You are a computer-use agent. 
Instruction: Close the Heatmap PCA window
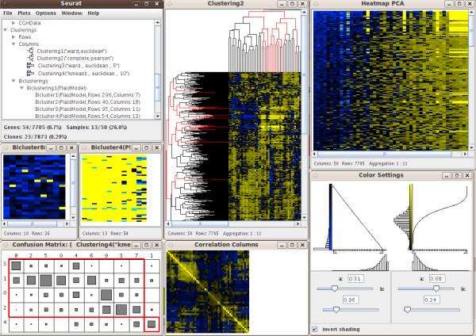tap(470, 4)
